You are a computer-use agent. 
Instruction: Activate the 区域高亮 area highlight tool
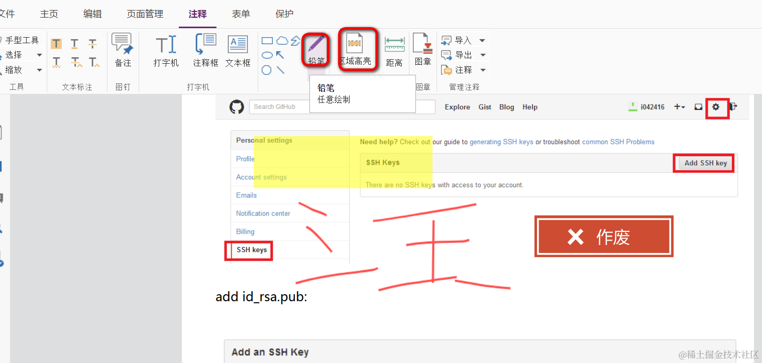coord(356,50)
